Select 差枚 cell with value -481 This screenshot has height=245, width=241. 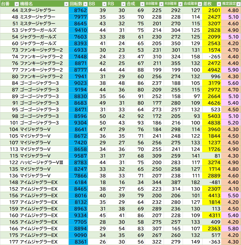(212, 182)
